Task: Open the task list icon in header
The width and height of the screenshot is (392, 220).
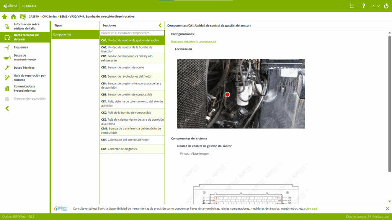Action: coord(352,6)
